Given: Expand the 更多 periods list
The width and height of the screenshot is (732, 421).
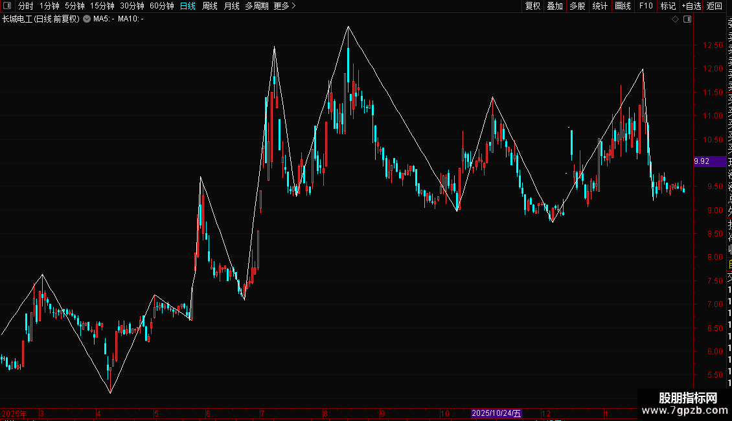Looking at the screenshot, I should click(x=285, y=6).
